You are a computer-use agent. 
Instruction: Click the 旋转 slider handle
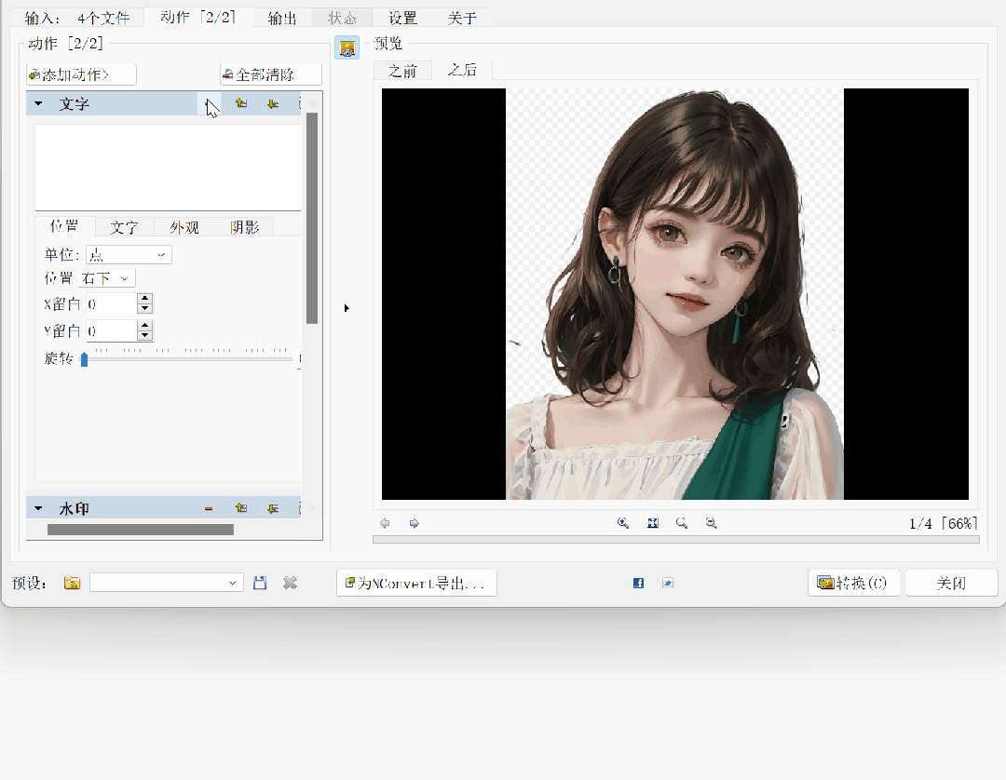[84, 359]
